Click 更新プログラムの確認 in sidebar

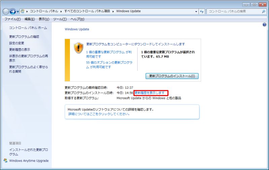24,37
